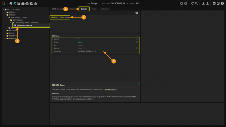The width and height of the screenshot is (226, 127).
Task: Click the upload icon in top toolbar
Action: (208, 3)
